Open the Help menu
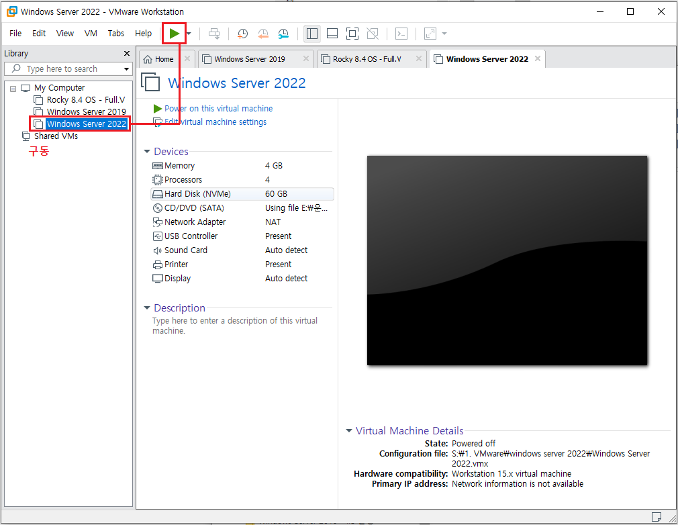This screenshot has height=525, width=678. coord(143,34)
